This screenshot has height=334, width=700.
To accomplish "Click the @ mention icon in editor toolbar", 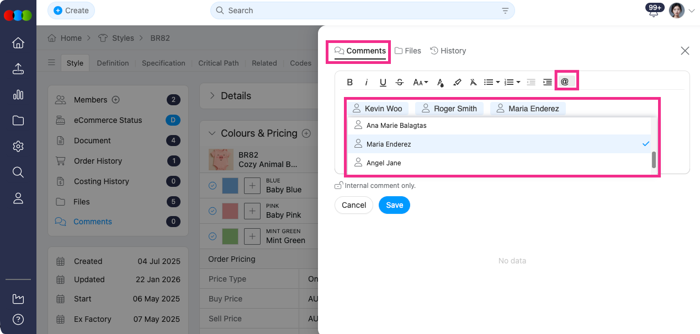I will tap(565, 82).
